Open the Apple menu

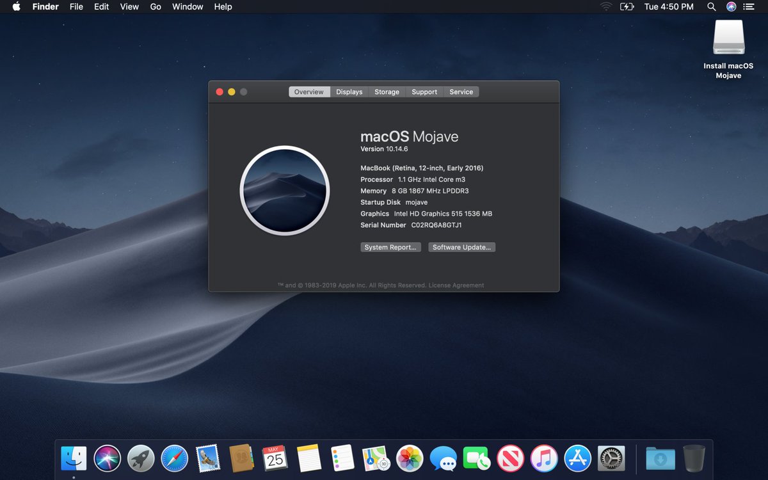16,6
